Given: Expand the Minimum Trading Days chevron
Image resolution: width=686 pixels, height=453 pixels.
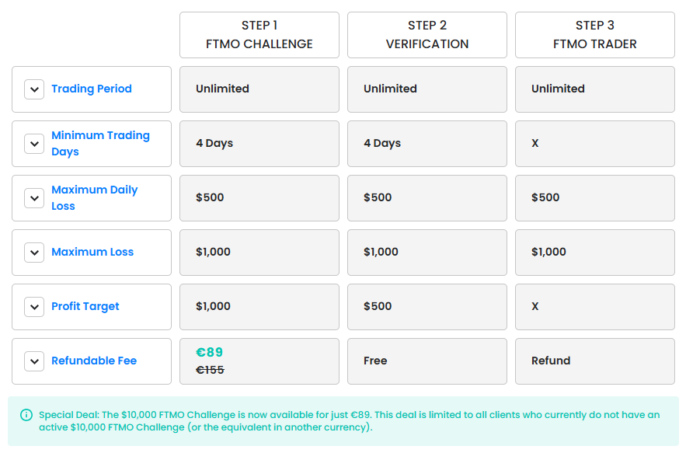Looking at the screenshot, I should click(x=34, y=144).
